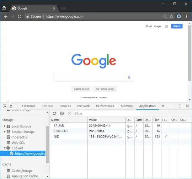
Task: Refresh the cookies table
Action: 54,114
